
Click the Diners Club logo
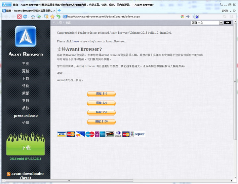(x=118, y=134)
